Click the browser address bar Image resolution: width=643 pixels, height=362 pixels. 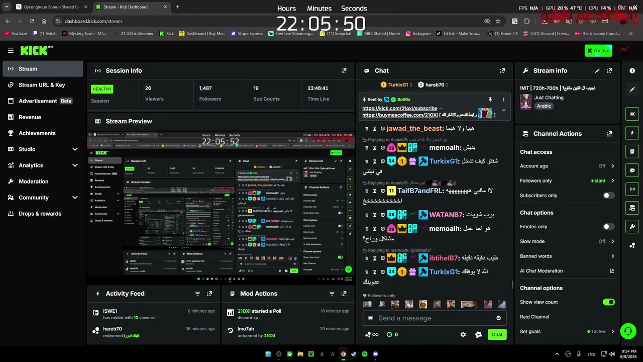coord(271,21)
